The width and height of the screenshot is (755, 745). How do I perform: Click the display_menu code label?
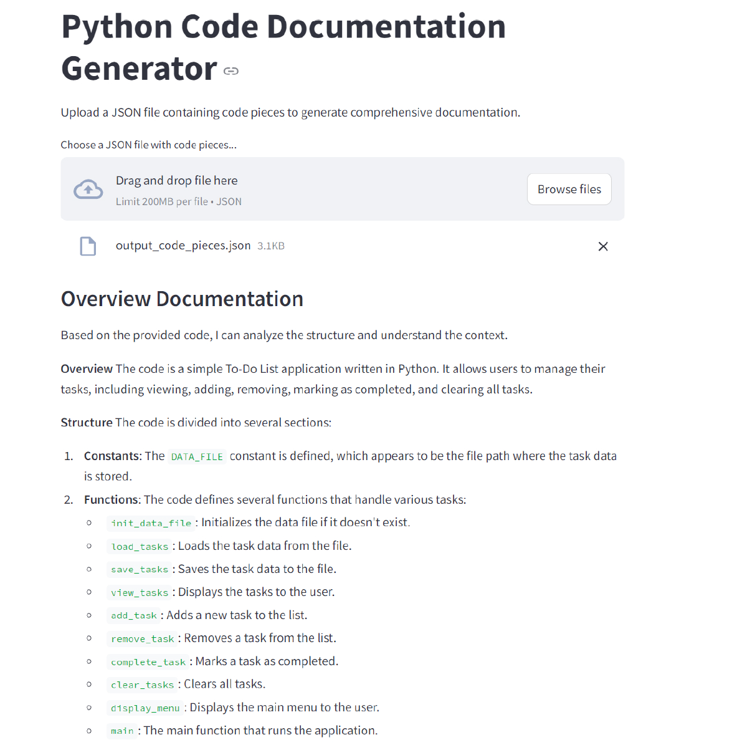coord(145,708)
